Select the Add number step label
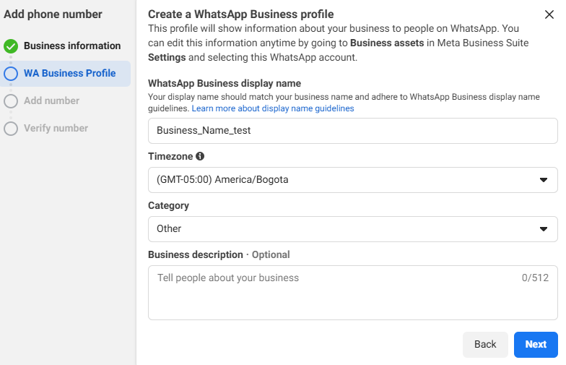 click(52, 101)
